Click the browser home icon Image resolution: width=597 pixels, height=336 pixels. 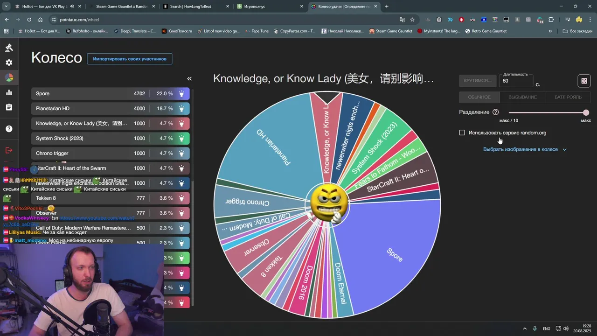(x=40, y=20)
